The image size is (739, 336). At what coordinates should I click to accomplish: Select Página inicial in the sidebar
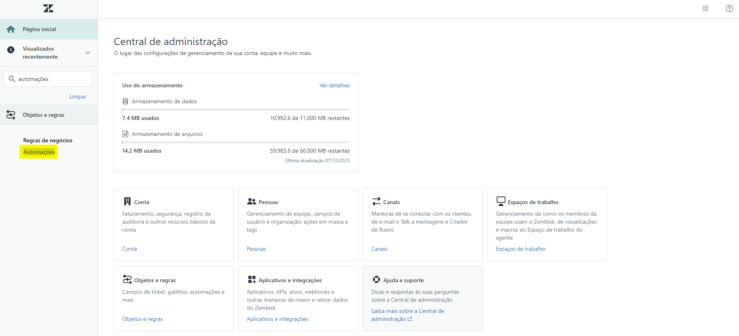point(39,29)
